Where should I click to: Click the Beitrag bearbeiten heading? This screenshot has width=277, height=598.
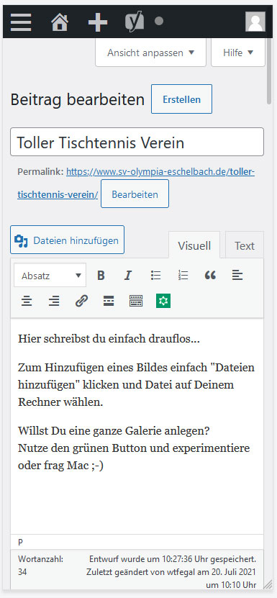point(78,99)
